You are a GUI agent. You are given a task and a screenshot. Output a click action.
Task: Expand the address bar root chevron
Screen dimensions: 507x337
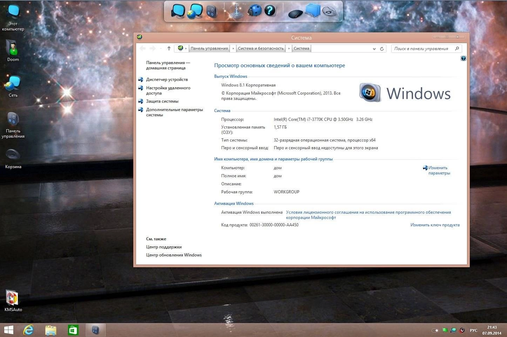(186, 49)
